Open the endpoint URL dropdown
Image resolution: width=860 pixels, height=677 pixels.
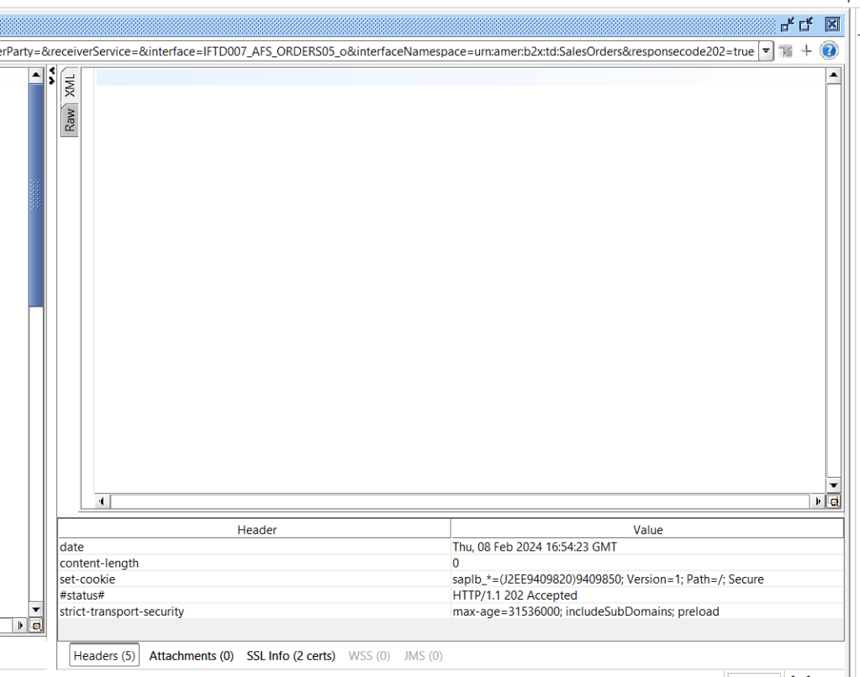(x=766, y=51)
